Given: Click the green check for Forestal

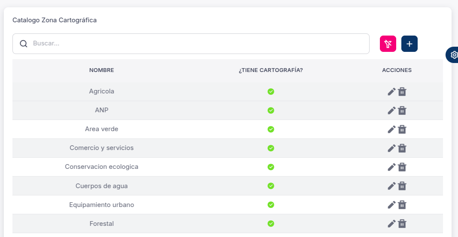Looking at the screenshot, I should click(271, 224).
